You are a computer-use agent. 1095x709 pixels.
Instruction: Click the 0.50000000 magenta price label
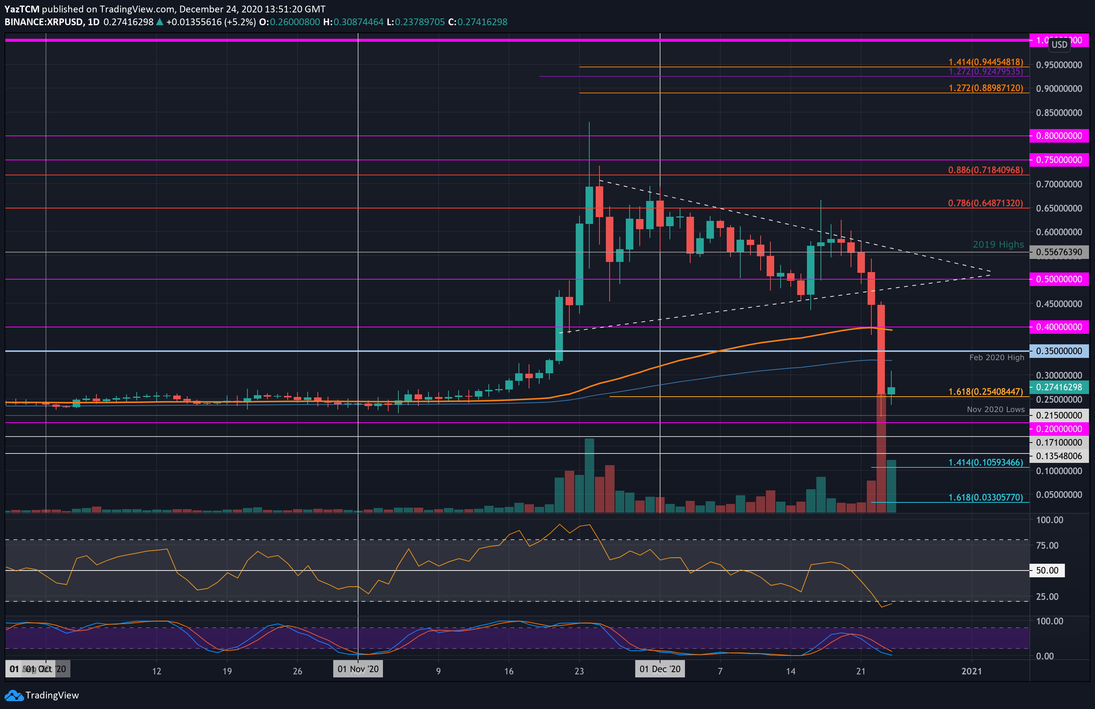(x=1059, y=279)
